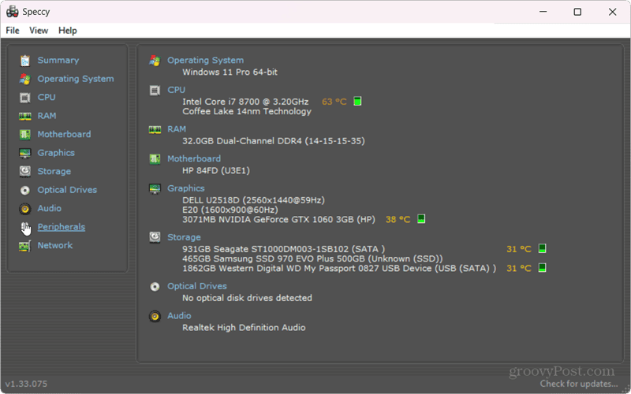Viewport: 631px width, 394px height.
Task: Click the Optical Drives disc icon in sidebar
Action: click(25, 190)
